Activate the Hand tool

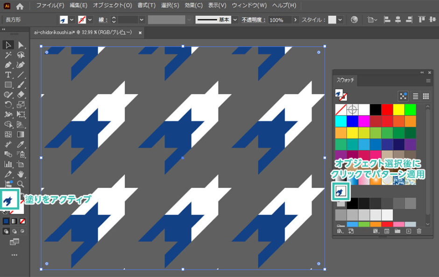(21, 174)
